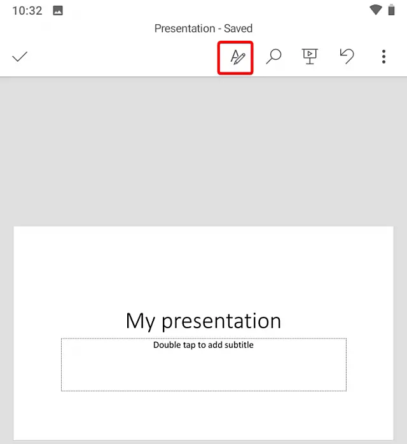Undo the last action
407x444 pixels.
pos(347,56)
